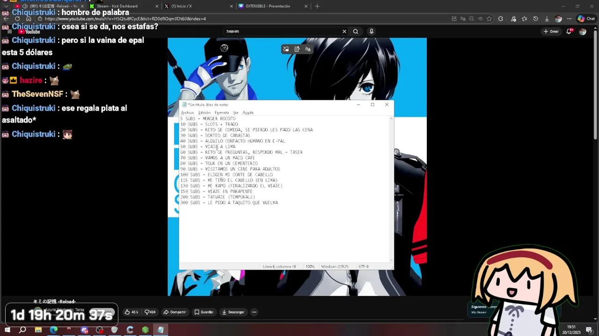Click the third icon in the video overlay toolbar
The image size is (599, 336).
(x=308, y=49)
